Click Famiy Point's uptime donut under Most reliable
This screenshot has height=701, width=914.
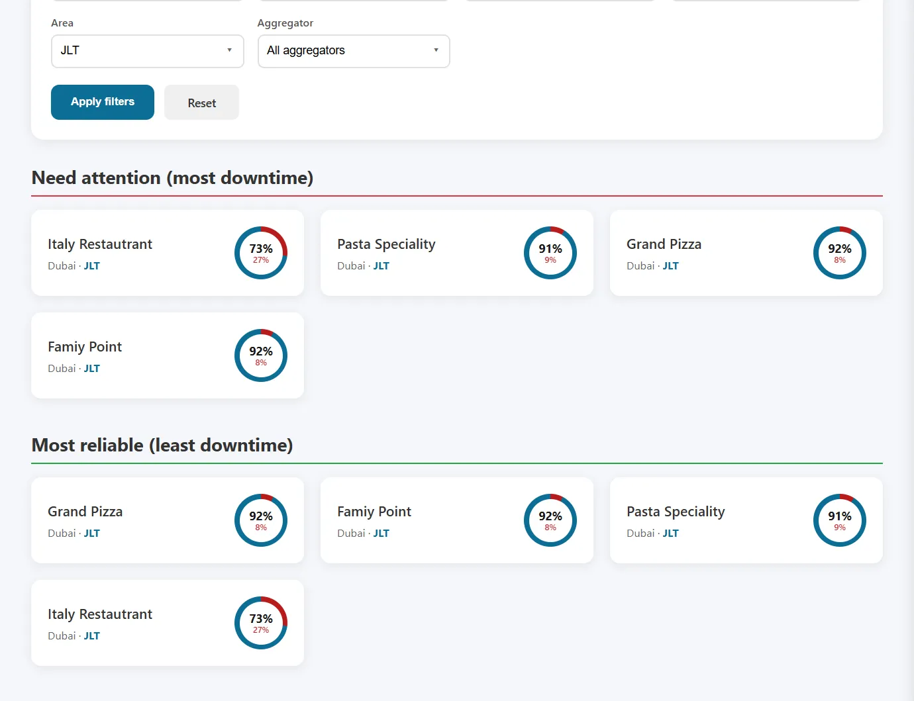550,520
